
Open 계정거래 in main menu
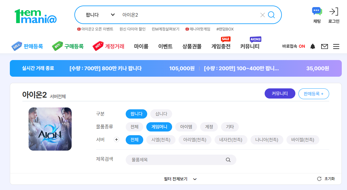click(114, 46)
